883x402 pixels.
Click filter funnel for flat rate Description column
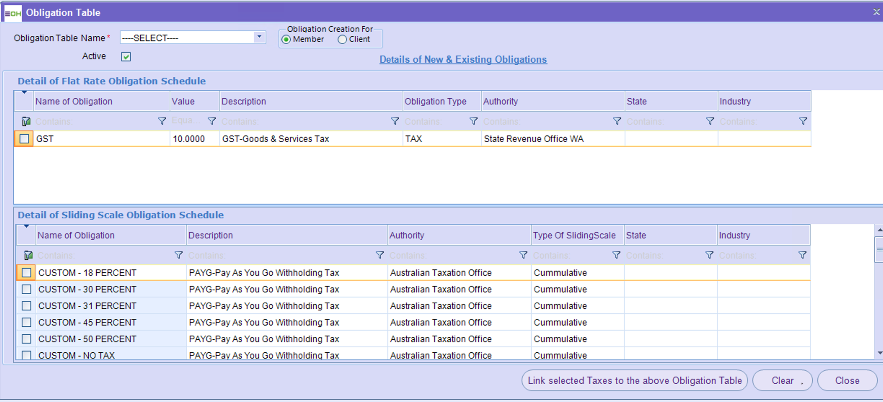[395, 121]
